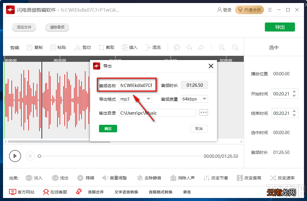Open Text-to-Speech conversion (文字语音转换)
307x201 pixels.
(x=126, y=192)
